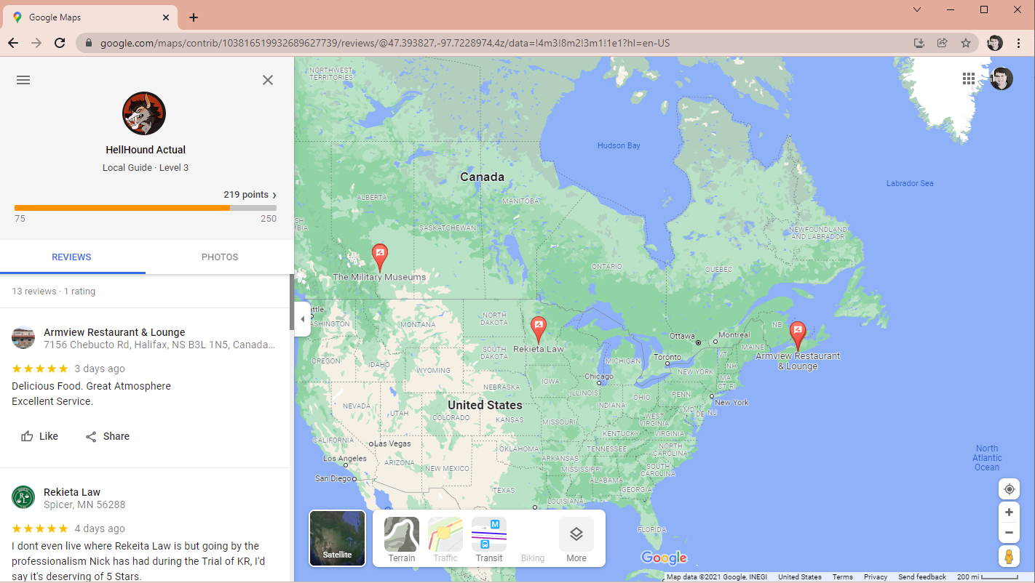Select the Rekieta Law map pin
This screenshot has width=1035, height=583.
(539, 330)
